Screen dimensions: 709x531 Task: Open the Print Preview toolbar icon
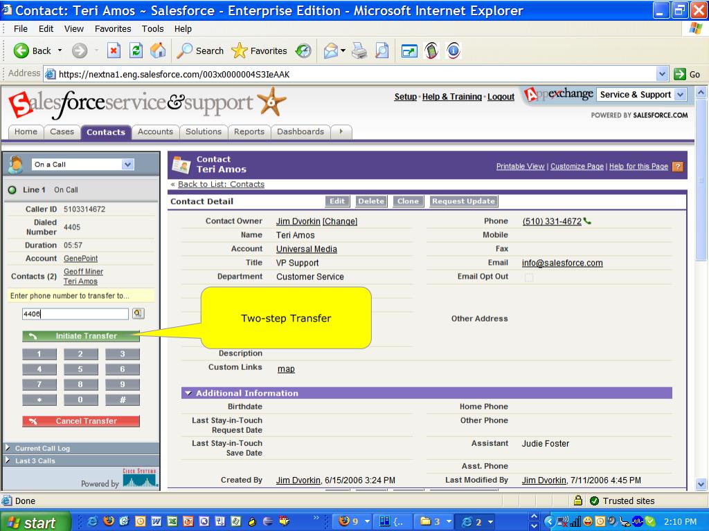coord(382,50)
